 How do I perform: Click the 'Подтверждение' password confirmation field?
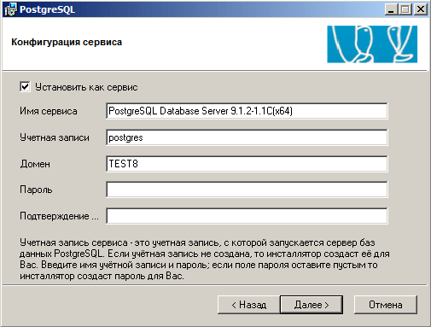[x=247, y=216]
